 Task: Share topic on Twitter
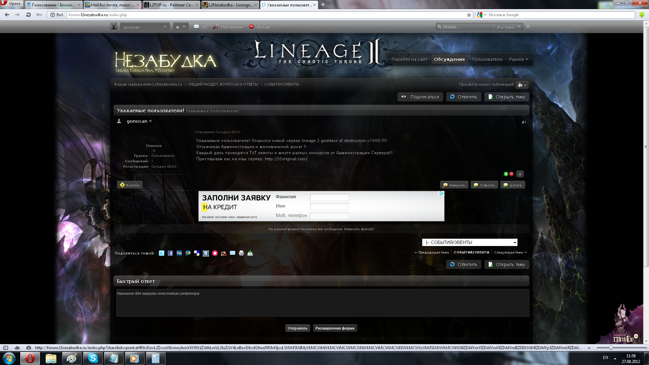click(162, 253)
